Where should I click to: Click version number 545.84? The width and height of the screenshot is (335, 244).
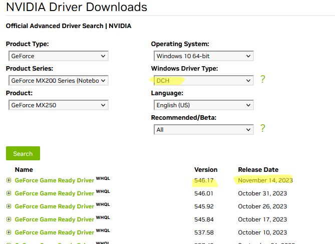pos(204,219)
